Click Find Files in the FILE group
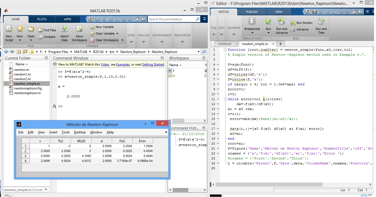Screen dimensions: 376x197 tap(47, 30)
